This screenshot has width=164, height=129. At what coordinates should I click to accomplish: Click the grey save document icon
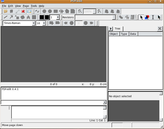(11, 11)
